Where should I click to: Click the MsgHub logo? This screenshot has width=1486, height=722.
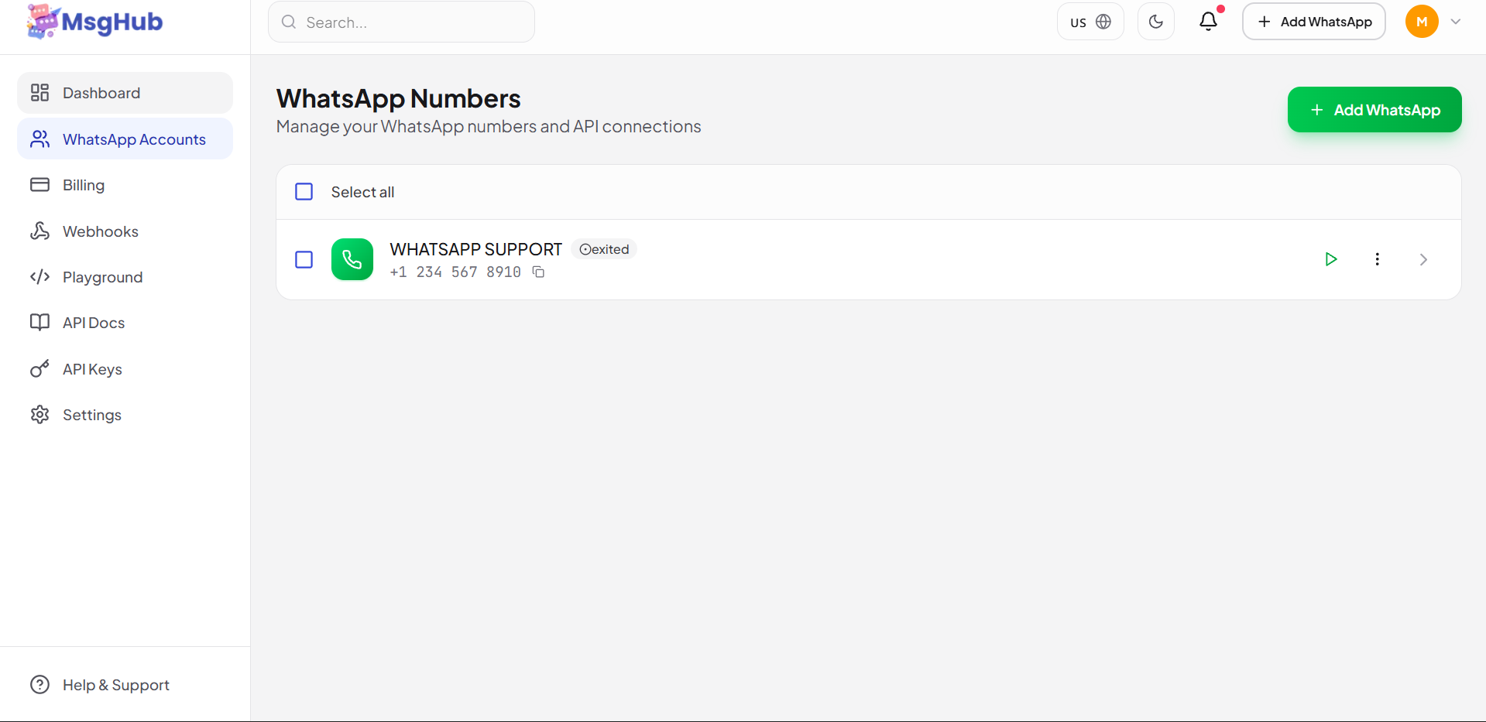[x=94, y=22]
